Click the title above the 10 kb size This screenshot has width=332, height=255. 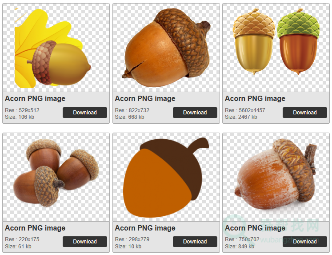pos(145,228)
